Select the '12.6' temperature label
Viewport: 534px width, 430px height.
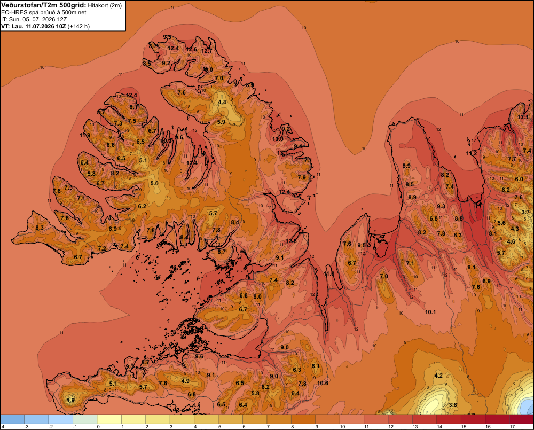(x=191, y=49)
